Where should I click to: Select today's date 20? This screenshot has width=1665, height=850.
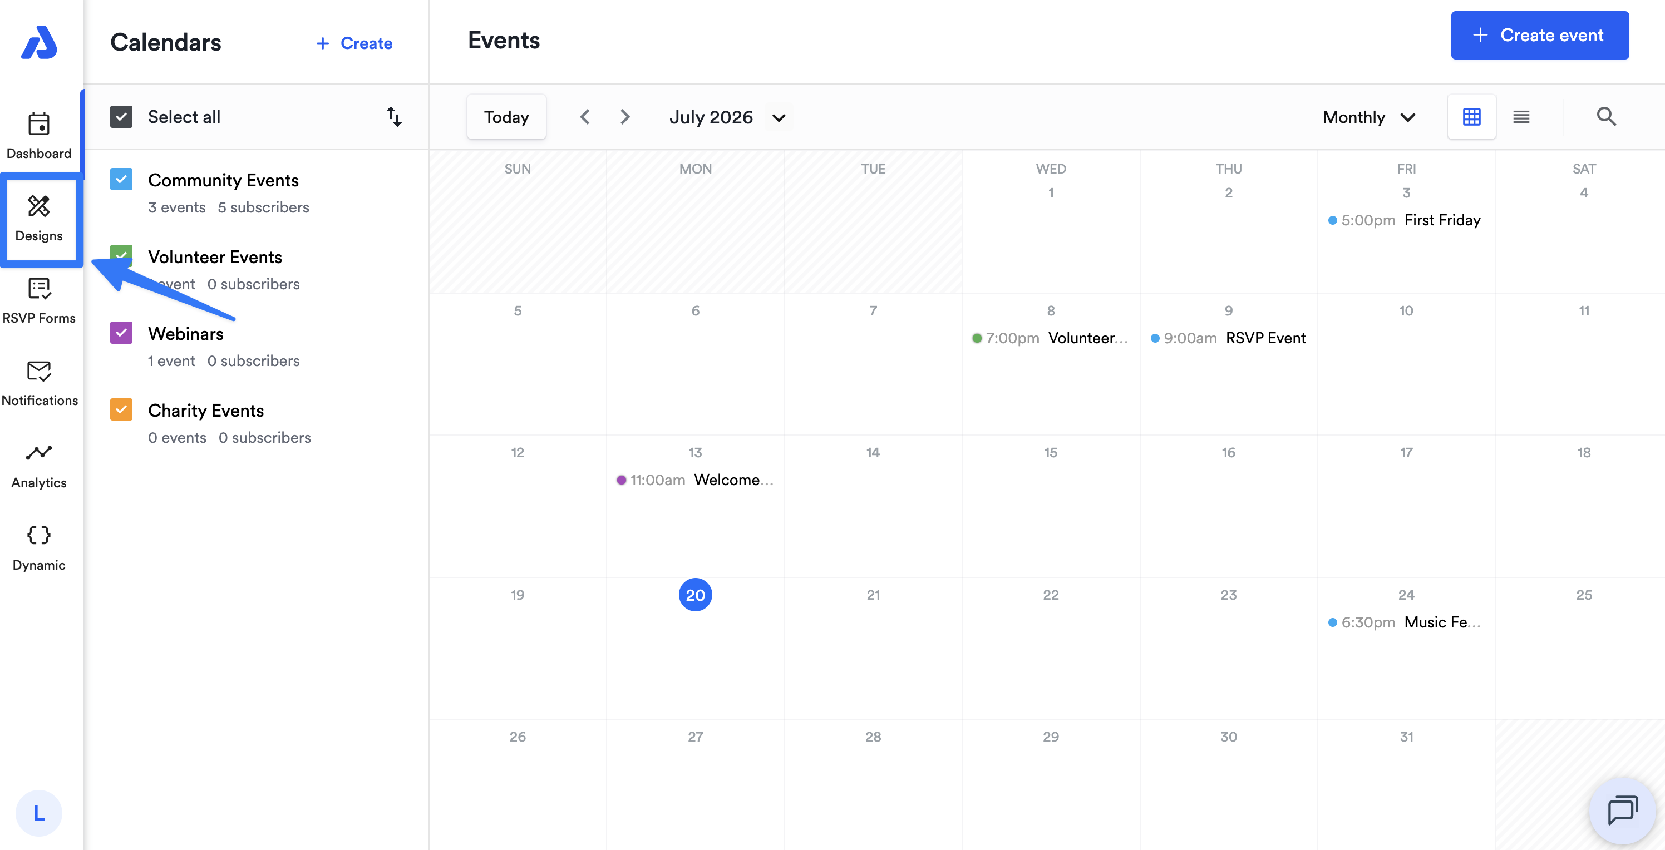[x=696, y=595]
